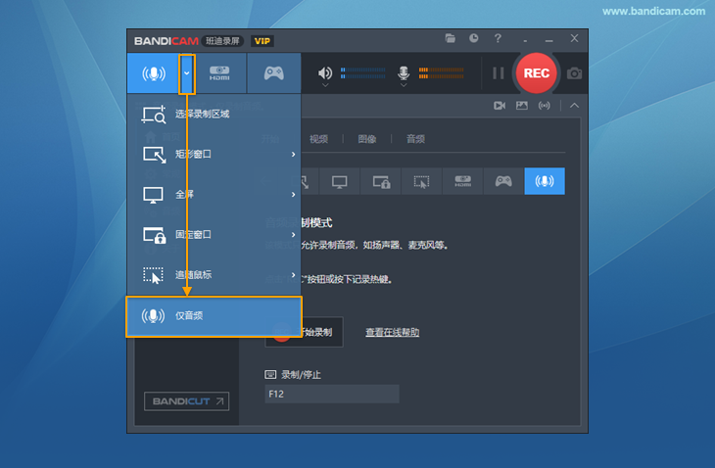Show video files with the camcorder icon

click(500, 106)
